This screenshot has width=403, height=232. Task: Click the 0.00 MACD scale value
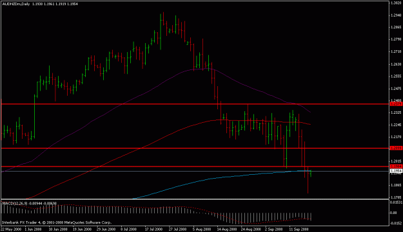point(394,213)
